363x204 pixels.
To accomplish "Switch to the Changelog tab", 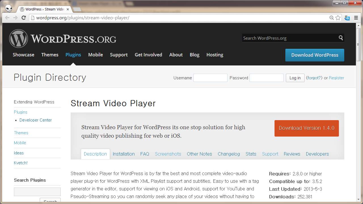I will [x=229, y=154].
